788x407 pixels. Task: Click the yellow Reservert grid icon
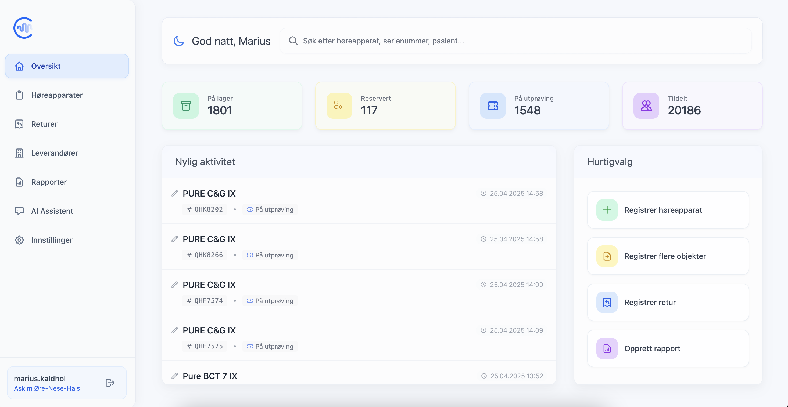click(x=339, y=106)
